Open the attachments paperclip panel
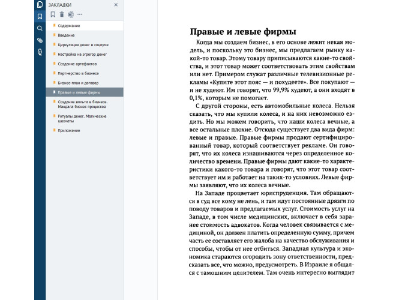420x300 pixels. pos(40,40)
